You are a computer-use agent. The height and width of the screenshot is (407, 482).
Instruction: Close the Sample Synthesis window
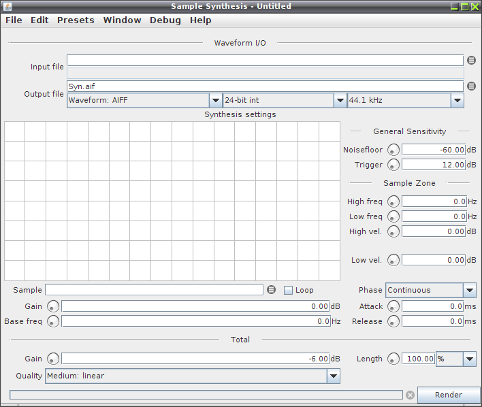point(475,6)
